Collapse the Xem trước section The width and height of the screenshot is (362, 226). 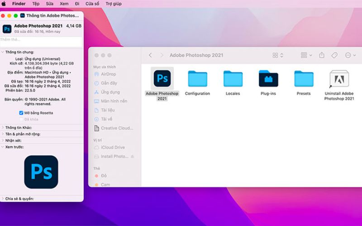click(3, 147)
